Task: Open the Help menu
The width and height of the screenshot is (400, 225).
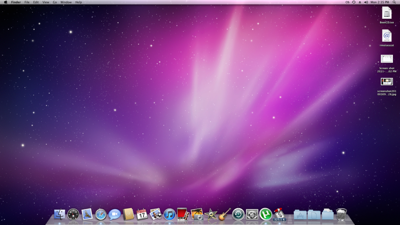Action: 78,2
